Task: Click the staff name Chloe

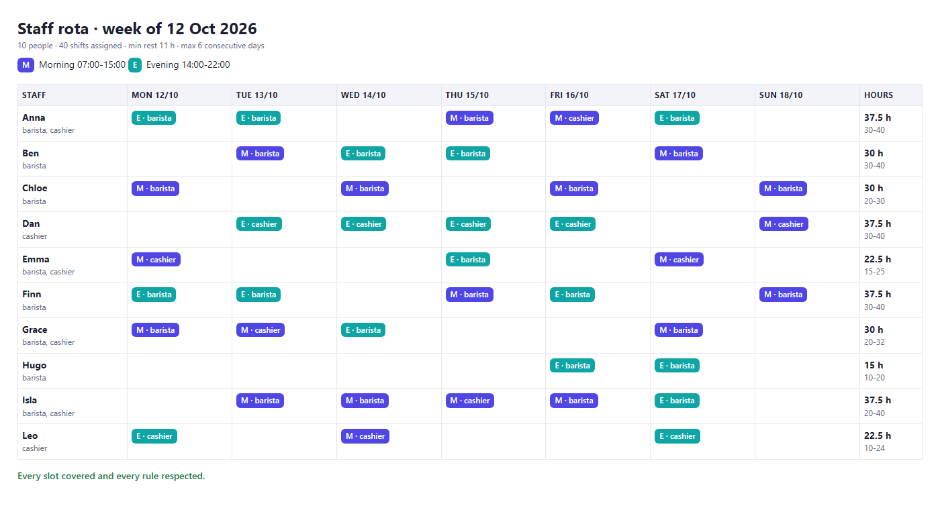Action: click(35, 188)
